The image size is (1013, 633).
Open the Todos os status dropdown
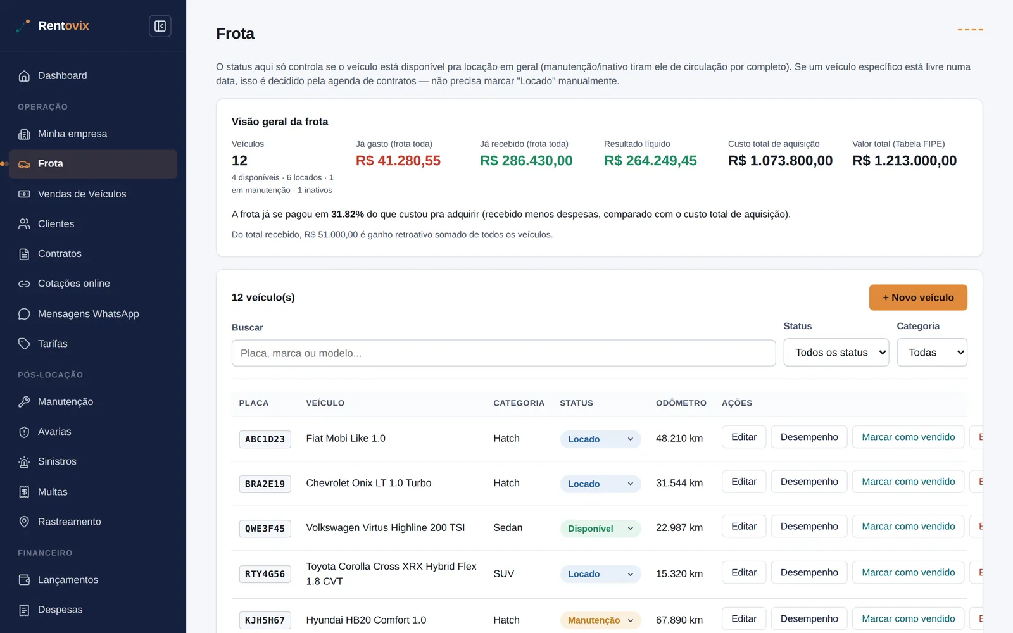coord(836,353)
